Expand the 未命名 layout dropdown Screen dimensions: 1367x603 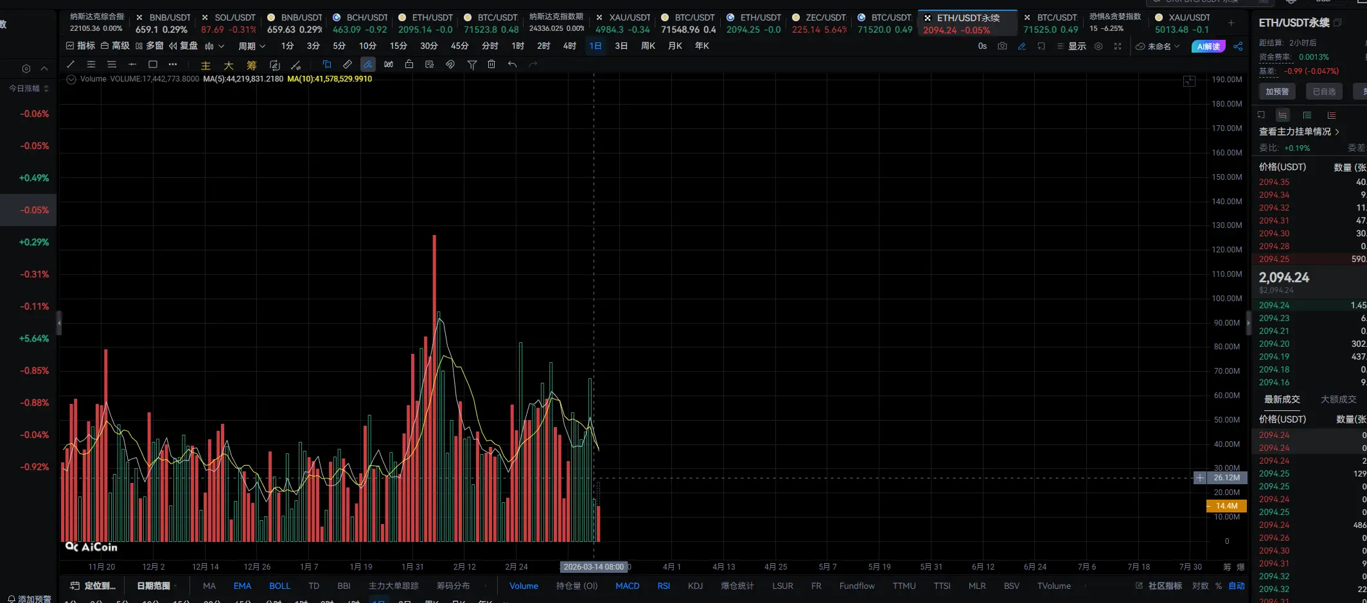click(x=1158, y=46)
